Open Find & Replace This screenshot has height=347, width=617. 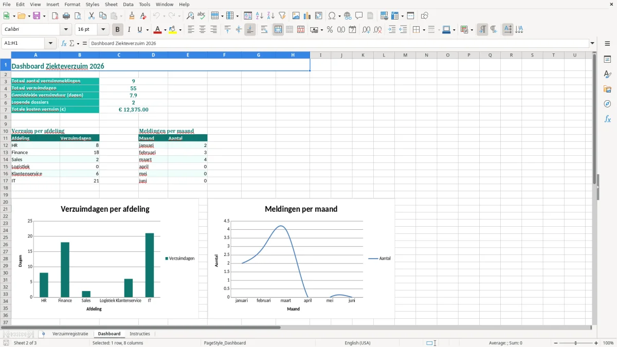[x=190, y=16]
